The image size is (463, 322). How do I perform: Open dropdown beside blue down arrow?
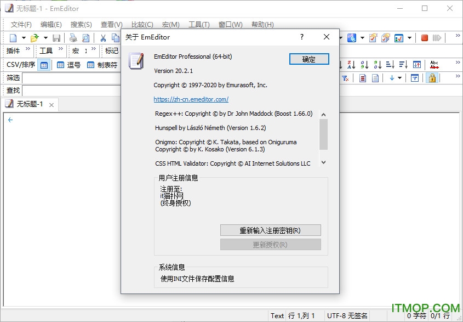coord(400,78)
